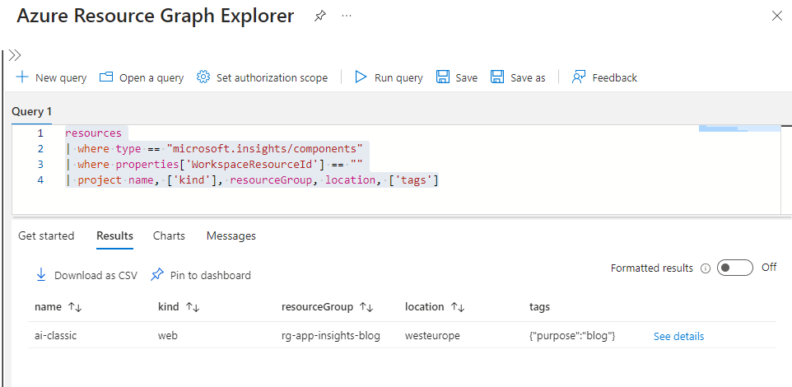The width and height of the screenshot is (792, 387).
Task: Click query line 1 'resources'
Action: pos(94,133)
